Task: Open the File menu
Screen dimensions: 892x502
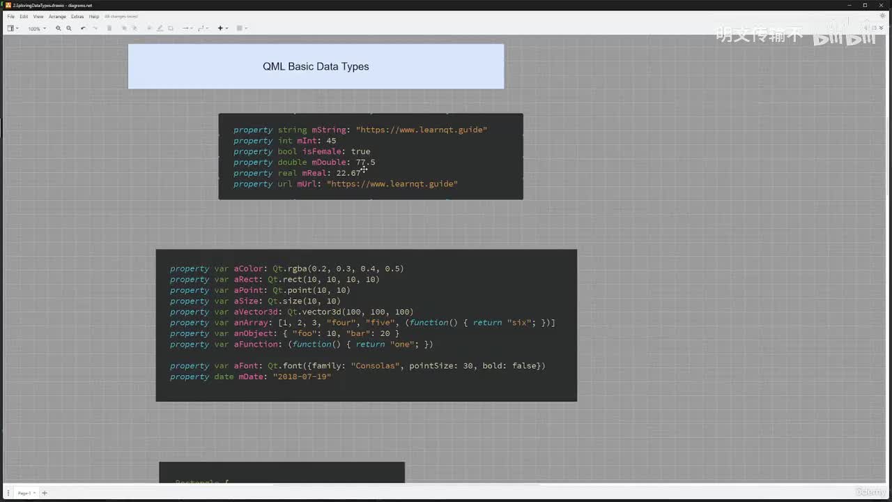Action: tap(10, 16)
